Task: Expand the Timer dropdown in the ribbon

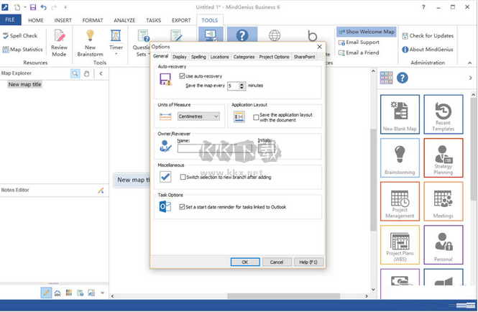Action: (x=116, y=55)
